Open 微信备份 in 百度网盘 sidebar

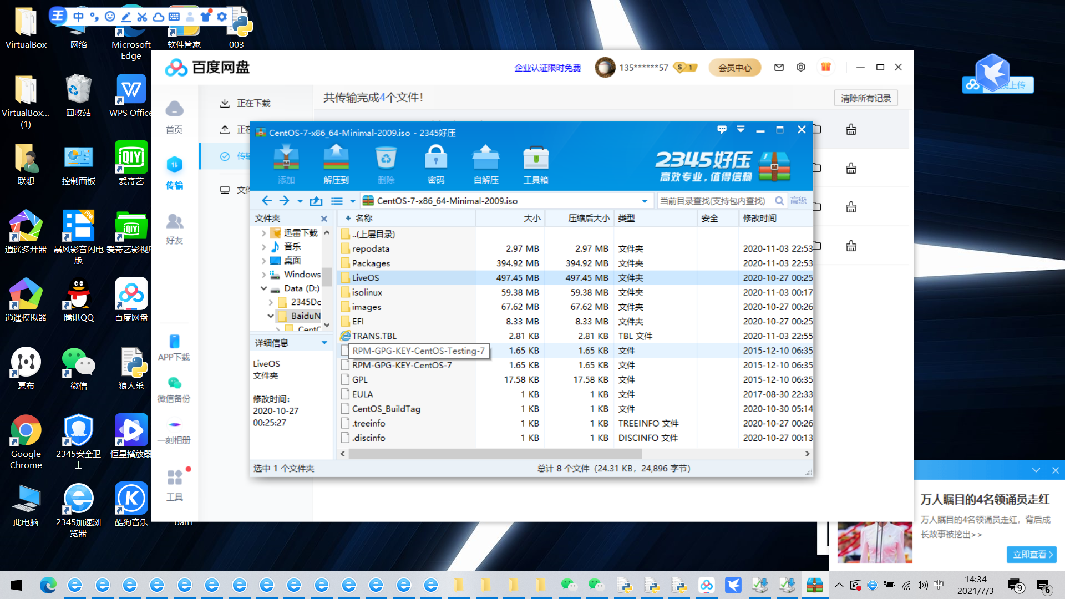[x=174, y=389]
